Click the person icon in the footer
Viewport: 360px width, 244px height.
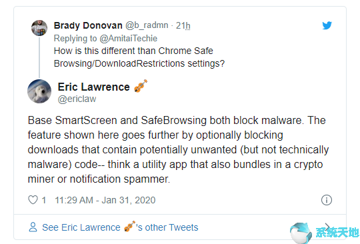click(x=33, y=227)
